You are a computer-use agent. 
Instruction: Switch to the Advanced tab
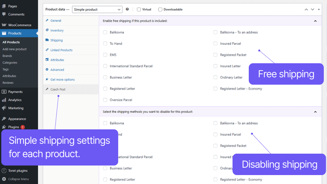point(71,70)
